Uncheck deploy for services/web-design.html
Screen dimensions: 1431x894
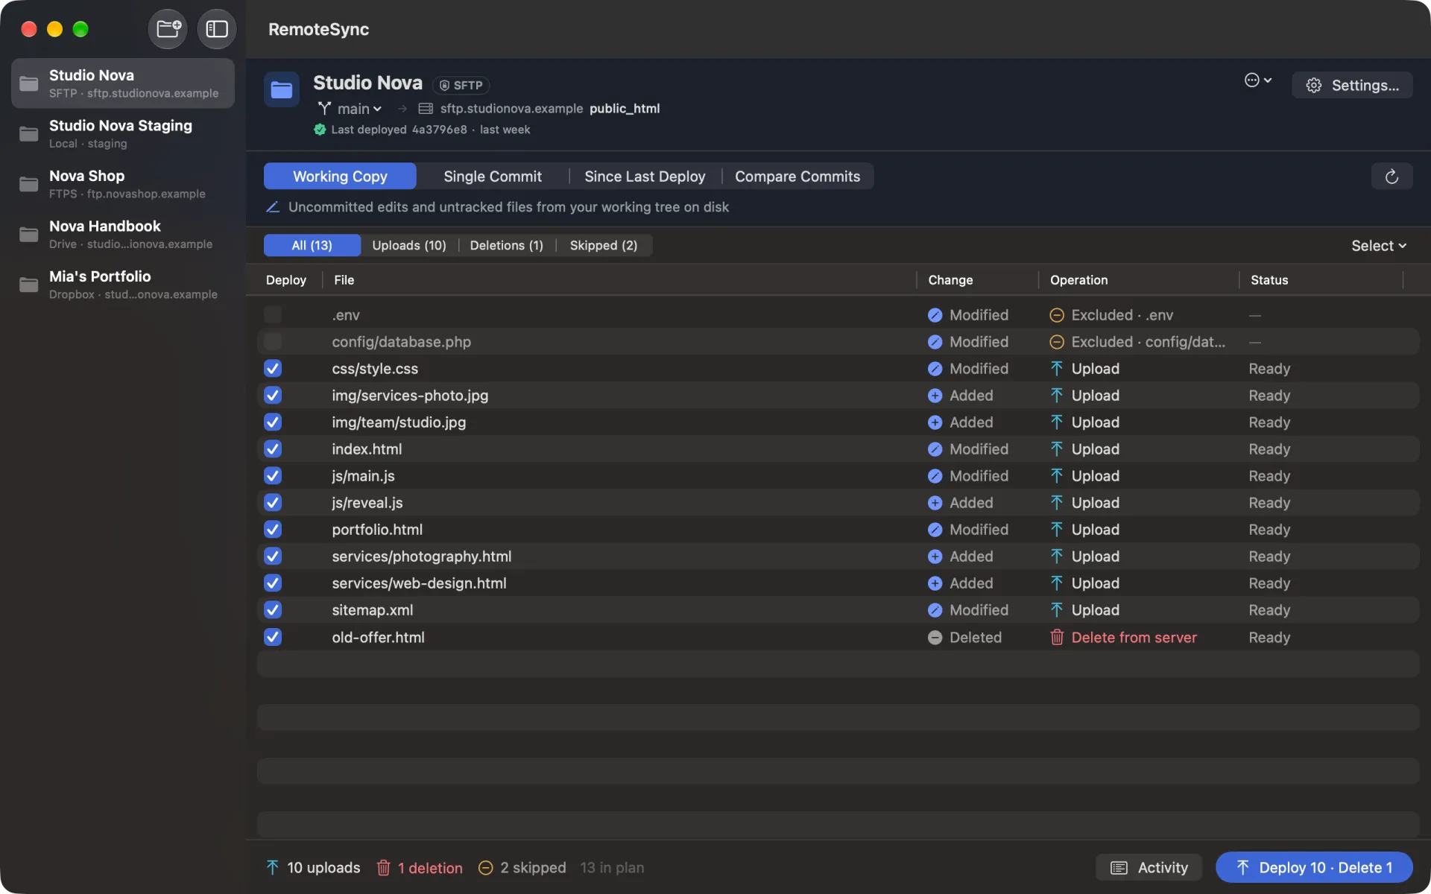pyautogui.click(x=273, y=583)
